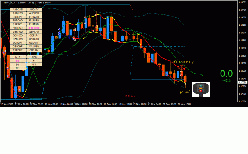Change timeframe to D1 daily
The width and height of the screenshot is (248, 154).
18,64
